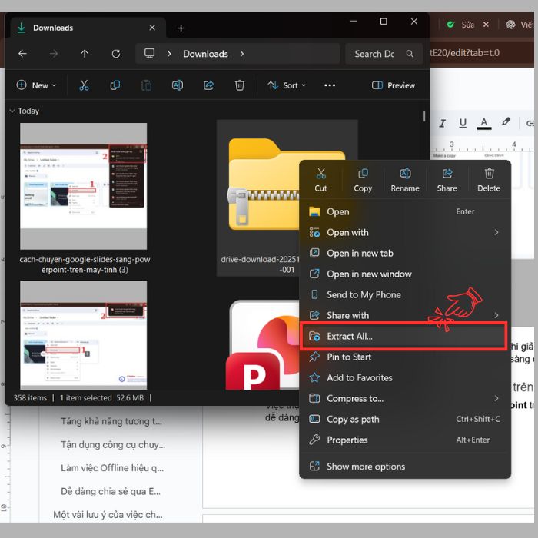Screen dimensions: 538x538
Task: Expand the chevron after Downloads in address bar
Action: (242, 54)
